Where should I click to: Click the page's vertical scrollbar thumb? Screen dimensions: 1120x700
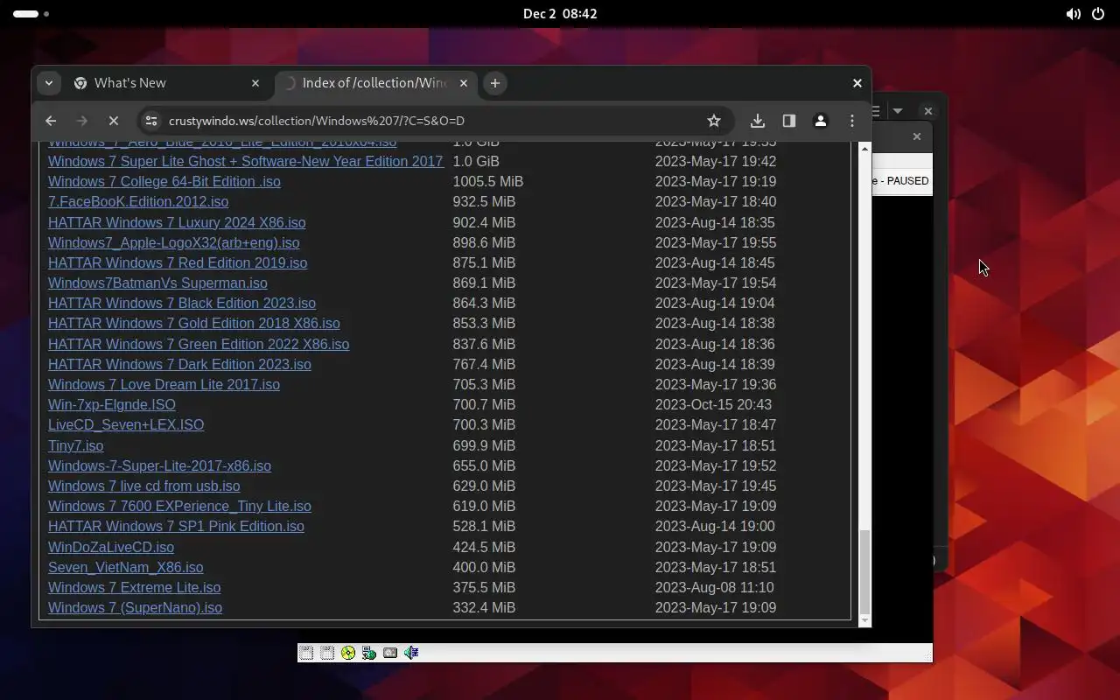click(x=864, y=570)
